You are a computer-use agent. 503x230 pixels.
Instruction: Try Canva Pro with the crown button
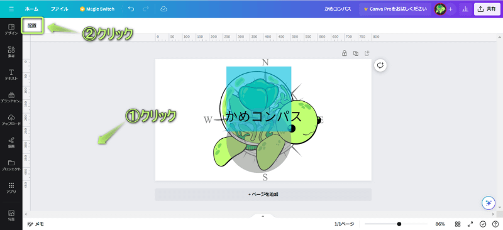pos(395,9)
